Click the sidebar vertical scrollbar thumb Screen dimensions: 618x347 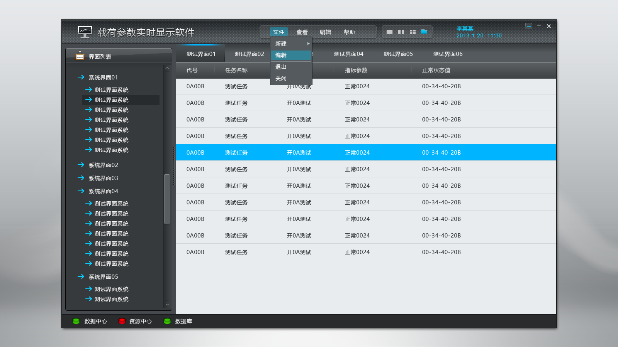[167, 199]
